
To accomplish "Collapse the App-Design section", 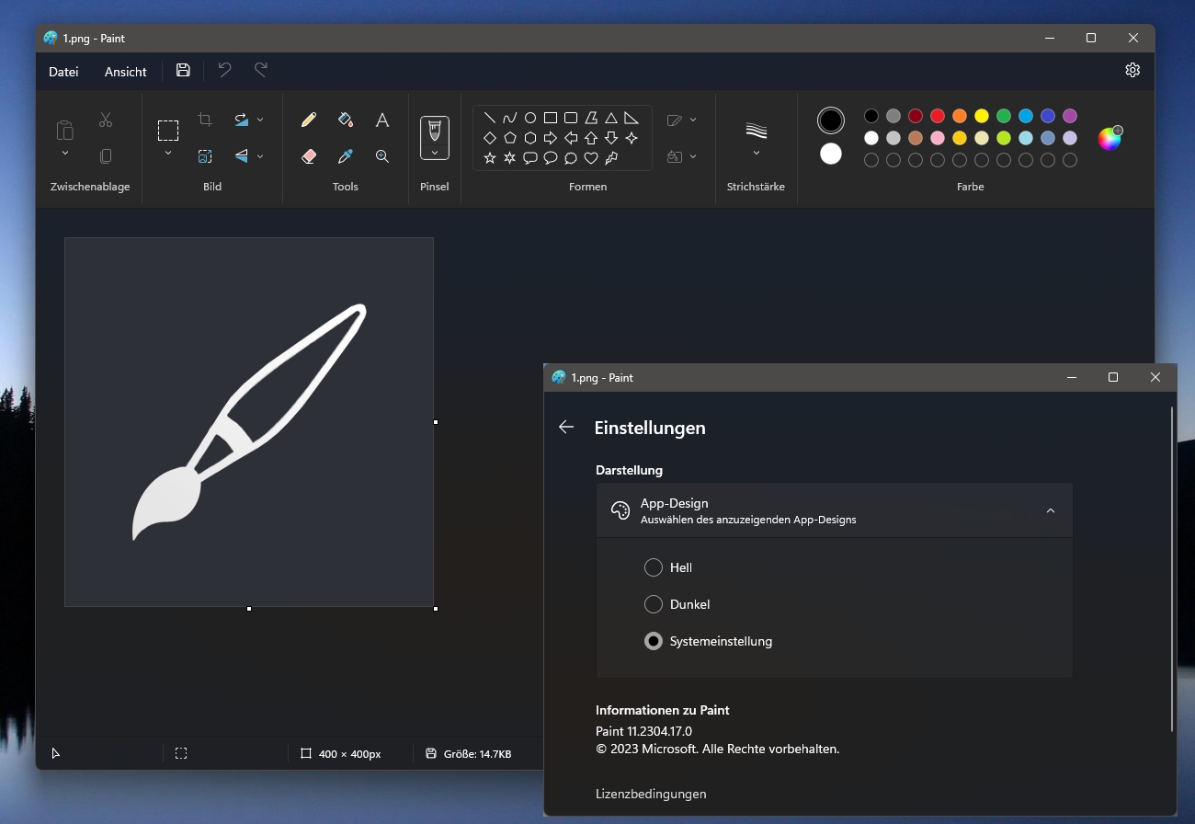I will click(1051, 511).
